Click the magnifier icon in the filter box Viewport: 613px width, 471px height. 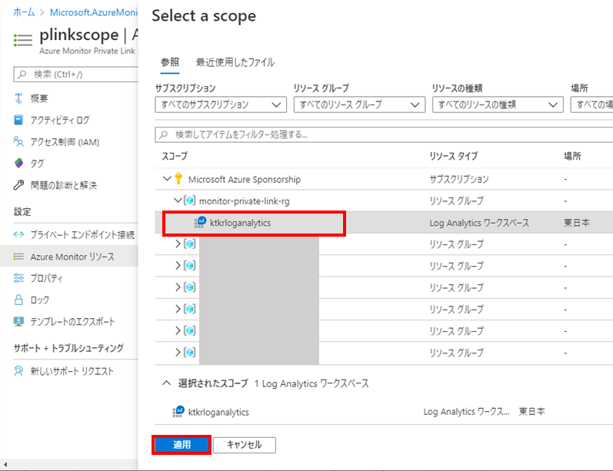coord(163,134)
